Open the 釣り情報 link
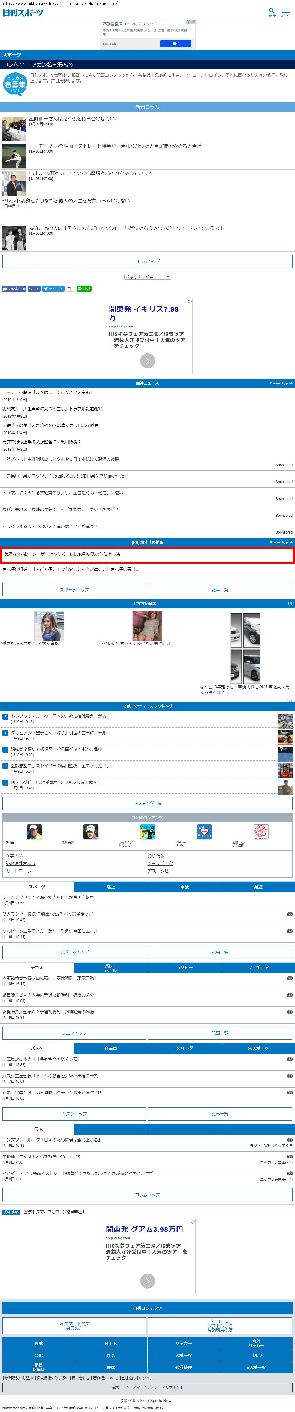The height and width of the screenshot is (1412, 295). [155, 856]
